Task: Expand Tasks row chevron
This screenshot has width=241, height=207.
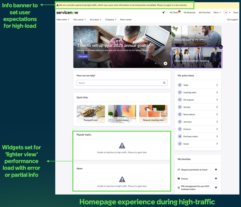Action: [217, 85]
